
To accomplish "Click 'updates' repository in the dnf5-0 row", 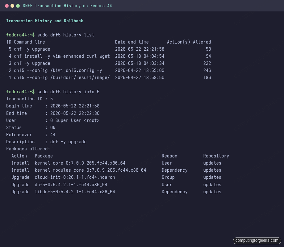I will 212,185.
